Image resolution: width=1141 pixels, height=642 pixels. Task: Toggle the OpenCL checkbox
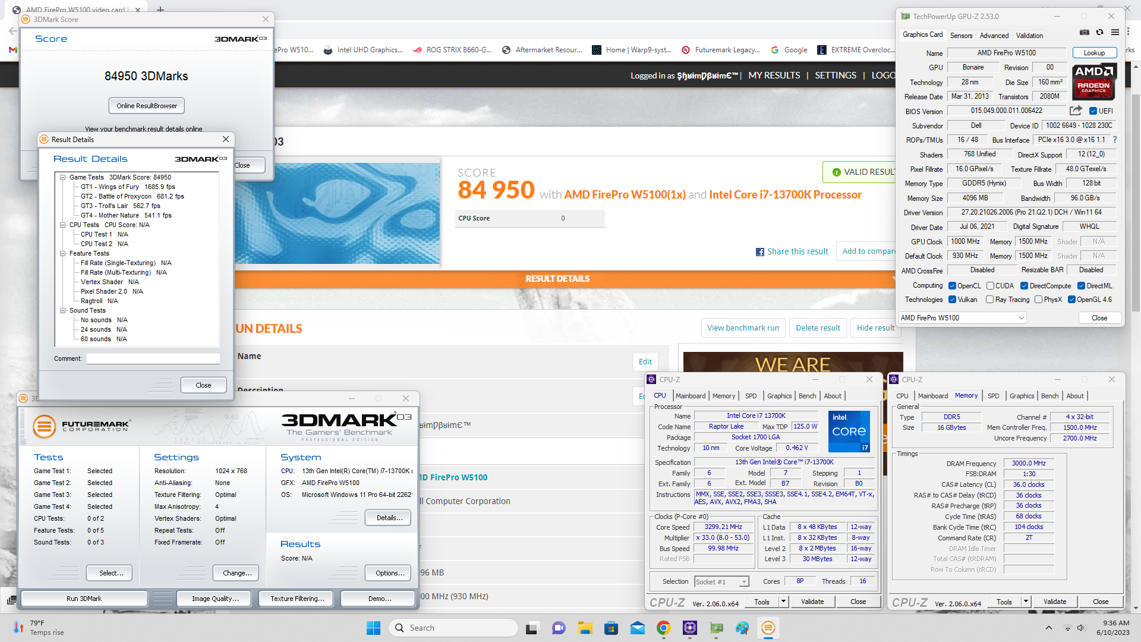coord(952,286)
